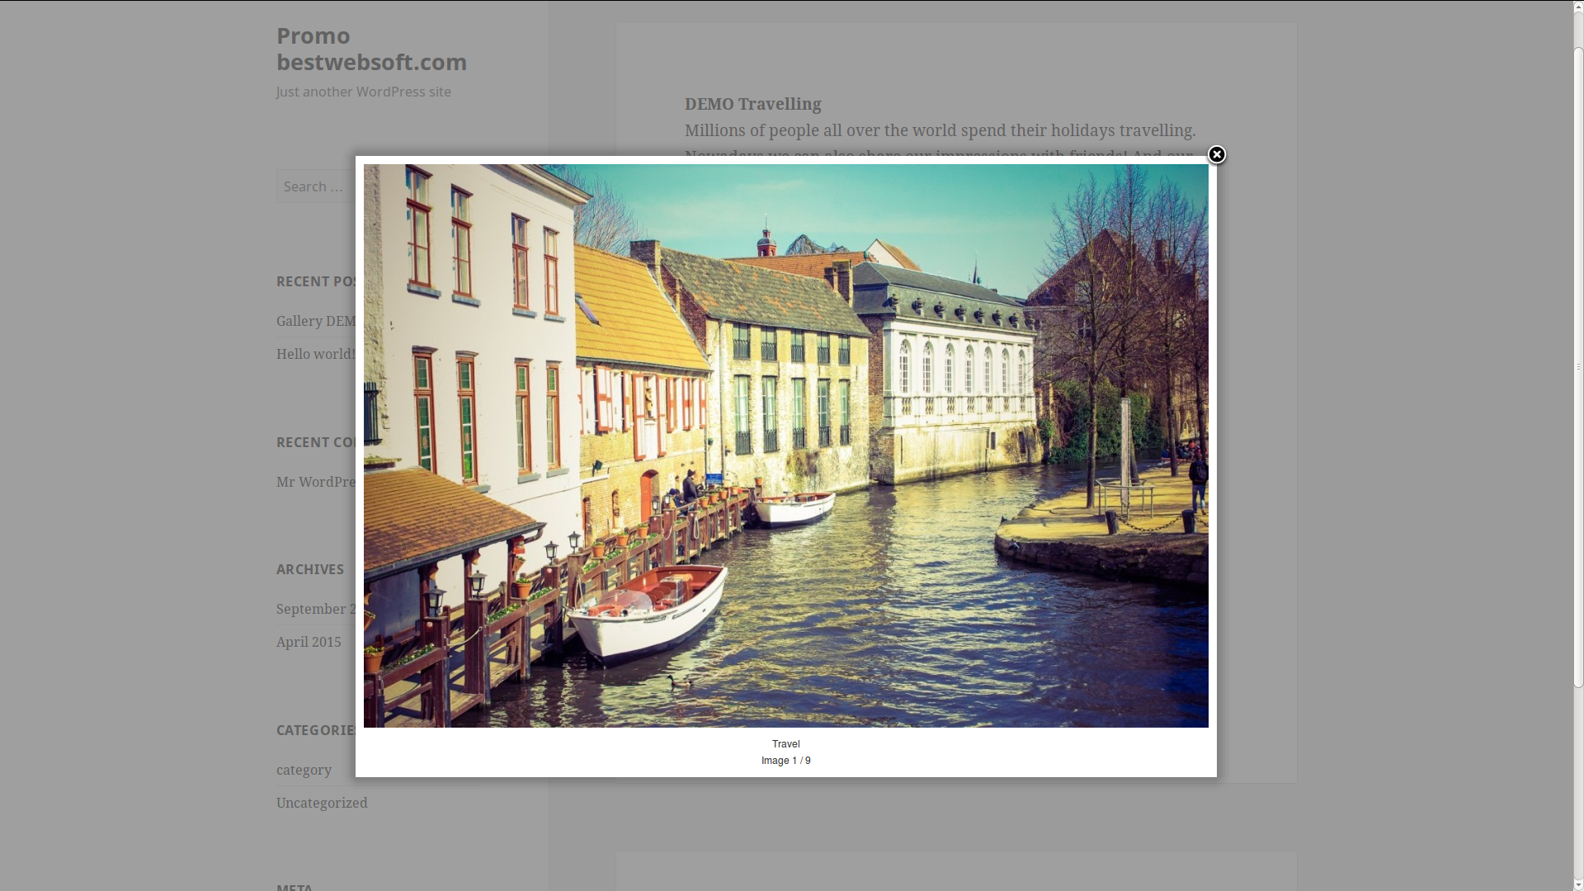Open the Mr WordPress commenter link
This screenshot has width=1584, height=891.
[x=316, y=482]
